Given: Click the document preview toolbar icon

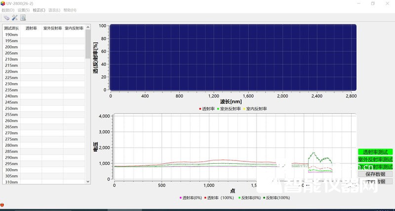Looking at the screenshot, I should [x=23, y=18].
